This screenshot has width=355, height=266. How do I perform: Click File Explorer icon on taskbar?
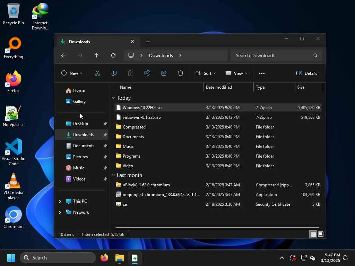point(120,258)
